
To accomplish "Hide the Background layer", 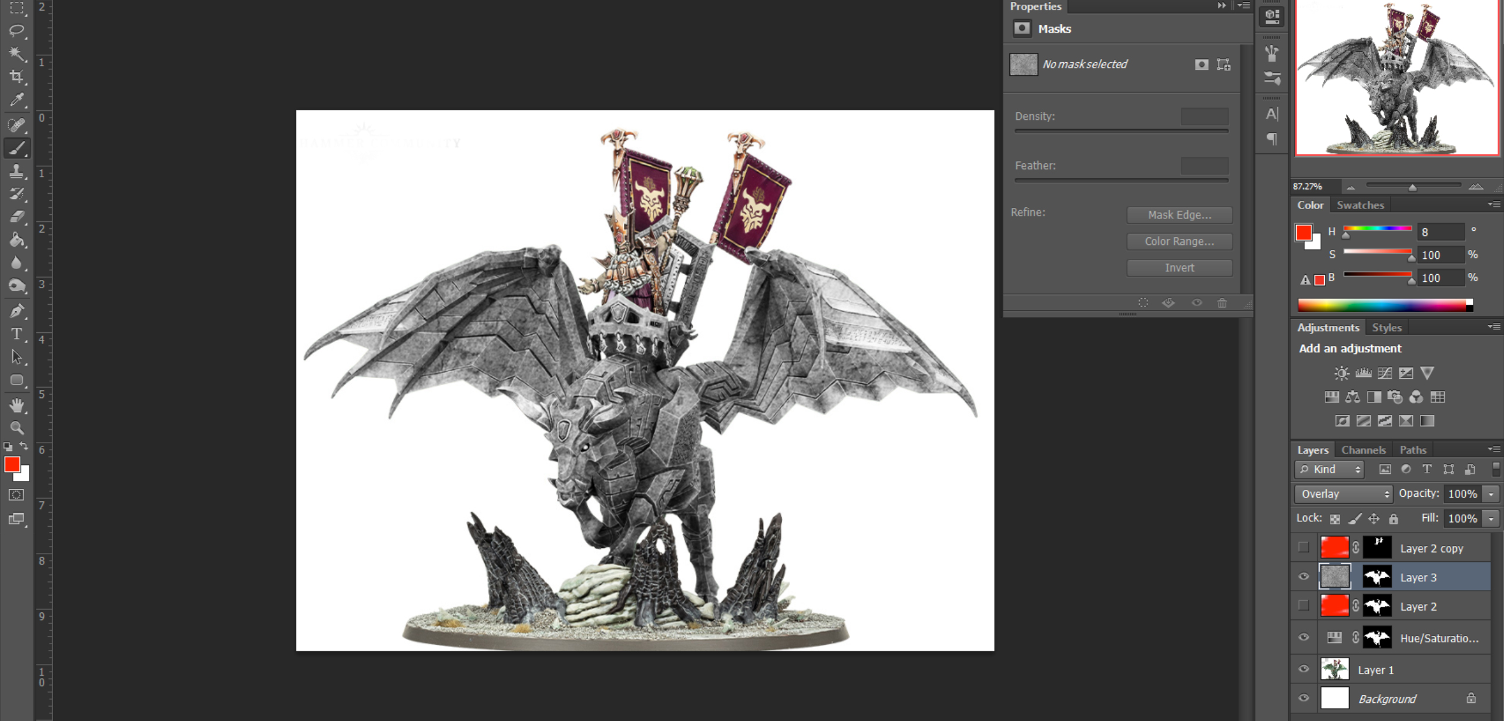I will [x=1304, y=699].
